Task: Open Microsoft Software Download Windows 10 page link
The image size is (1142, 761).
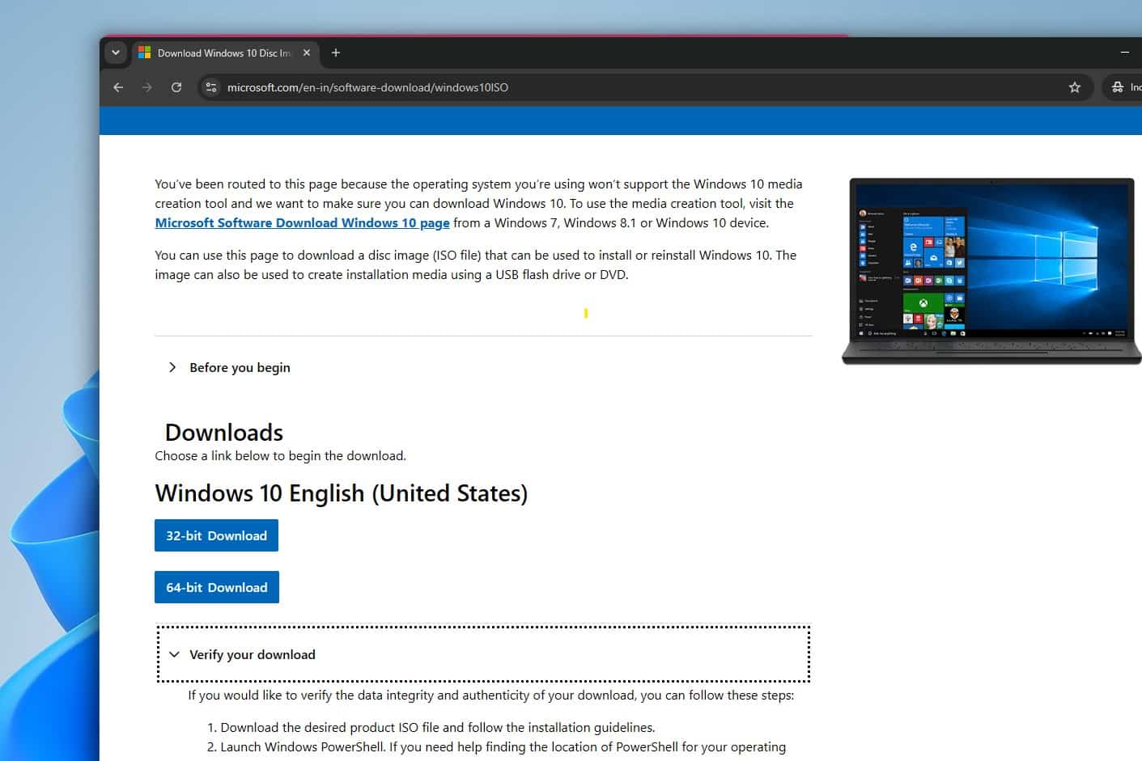Action: click(302, 223)
